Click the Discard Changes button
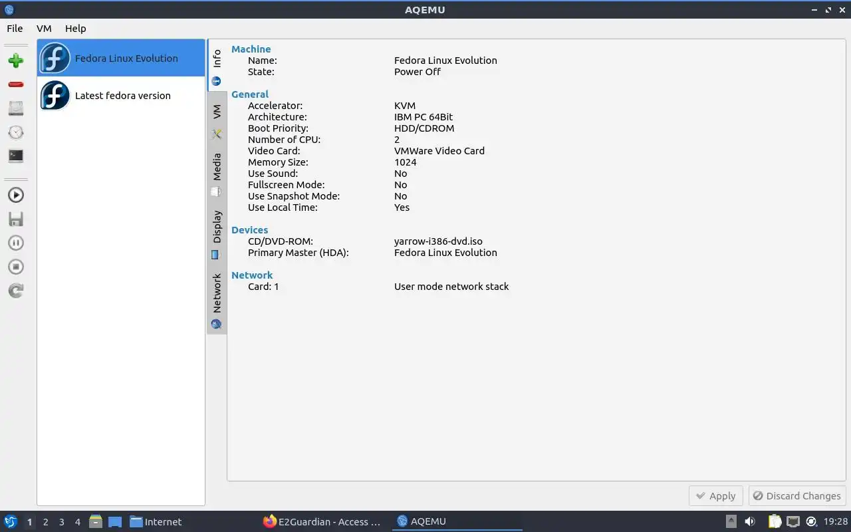Screen dimensions: 851x532 pyautogui.click(x=796, y=496)
